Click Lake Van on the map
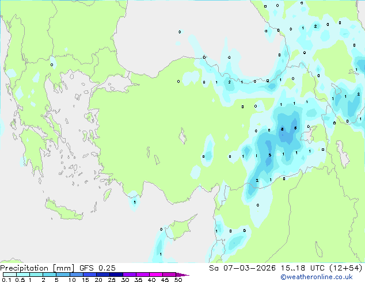 point(309,135)
